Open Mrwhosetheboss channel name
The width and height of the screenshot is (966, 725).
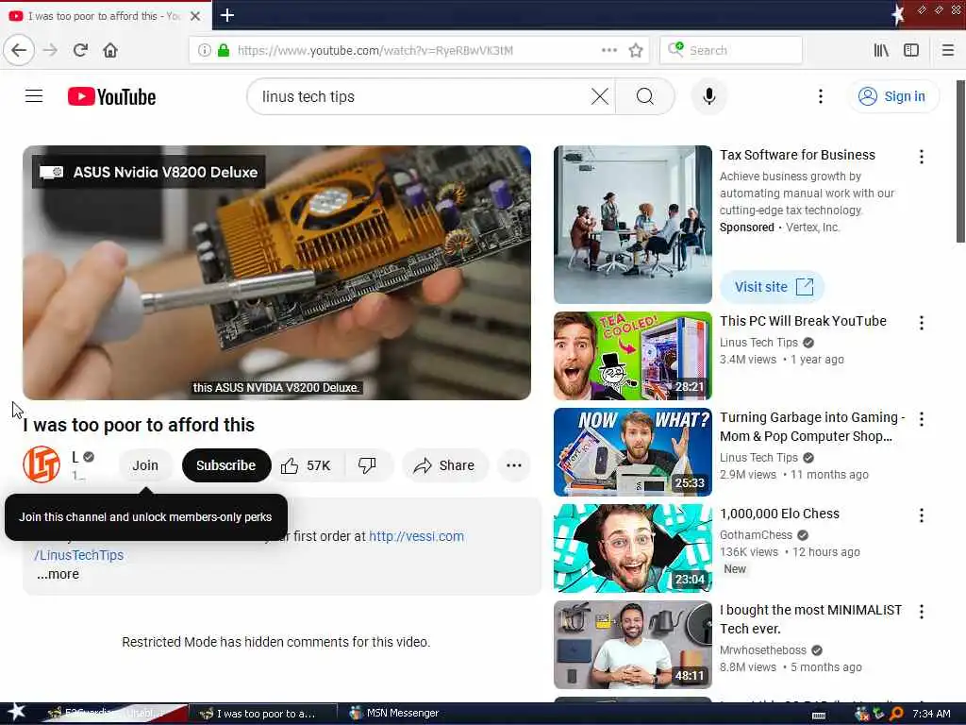tap(762, 650)
